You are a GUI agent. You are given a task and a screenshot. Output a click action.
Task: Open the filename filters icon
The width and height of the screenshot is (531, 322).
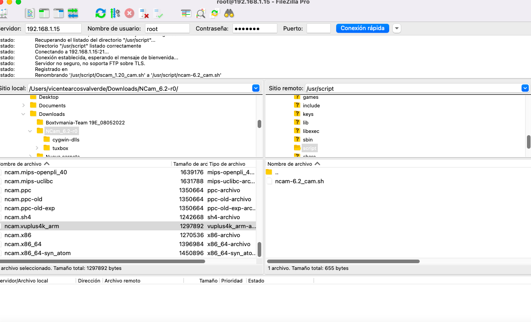[186, 13]
